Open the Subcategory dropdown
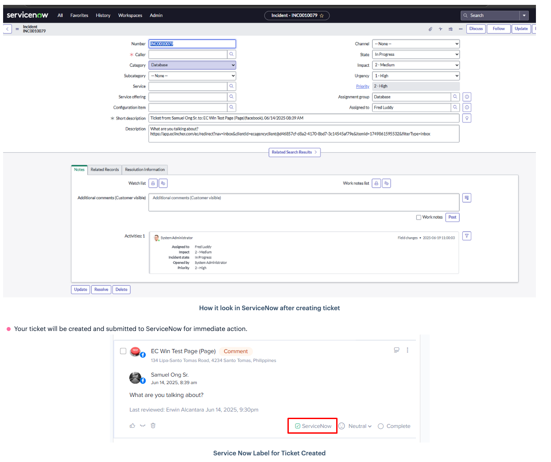 pos(192,76)
